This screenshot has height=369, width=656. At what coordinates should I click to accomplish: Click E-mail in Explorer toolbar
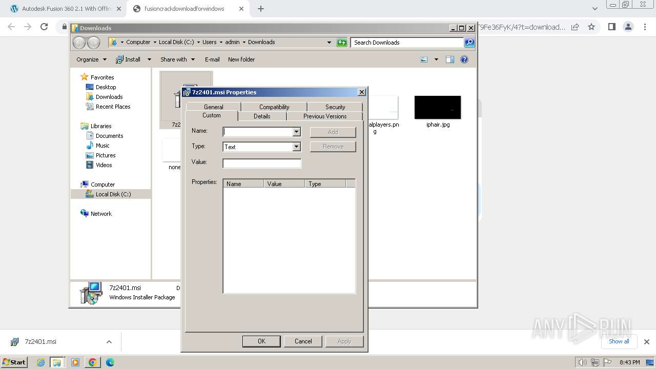[x=212, y=59]
